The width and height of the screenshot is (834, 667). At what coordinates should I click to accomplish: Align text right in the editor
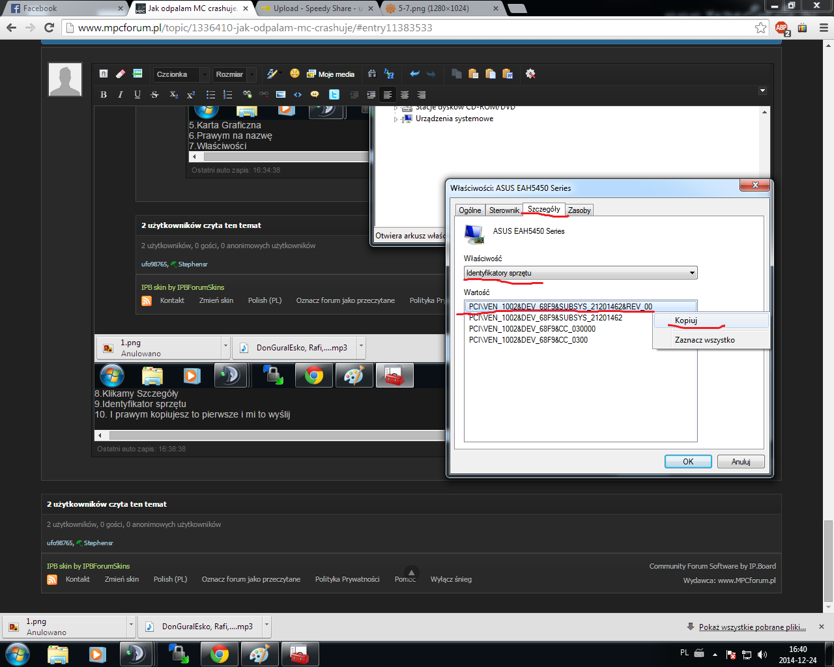click(422, 94)
